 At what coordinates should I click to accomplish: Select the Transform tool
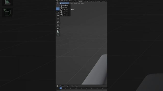58,25
